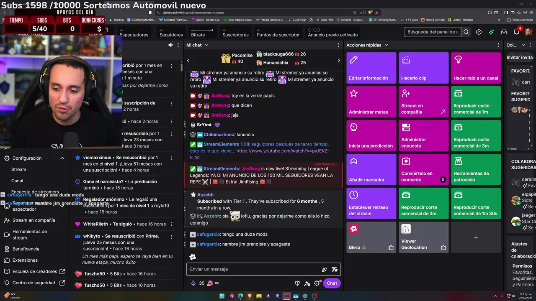
Task: Click the purple Chat send button
Action: 332,283
